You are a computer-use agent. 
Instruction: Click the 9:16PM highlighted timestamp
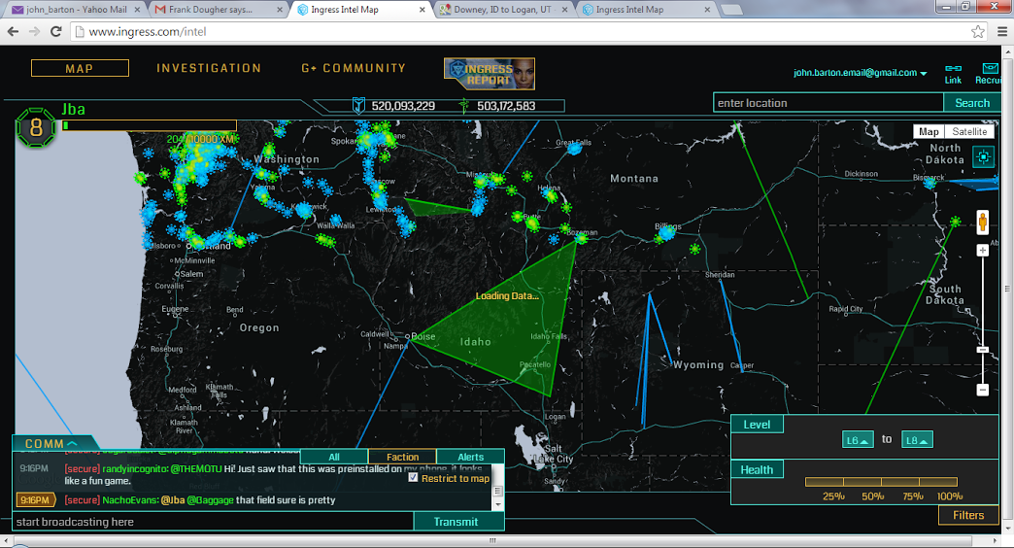[35, 499]
